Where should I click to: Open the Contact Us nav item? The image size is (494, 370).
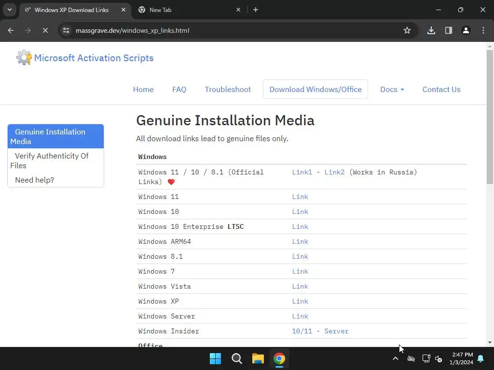coord(441,89)
